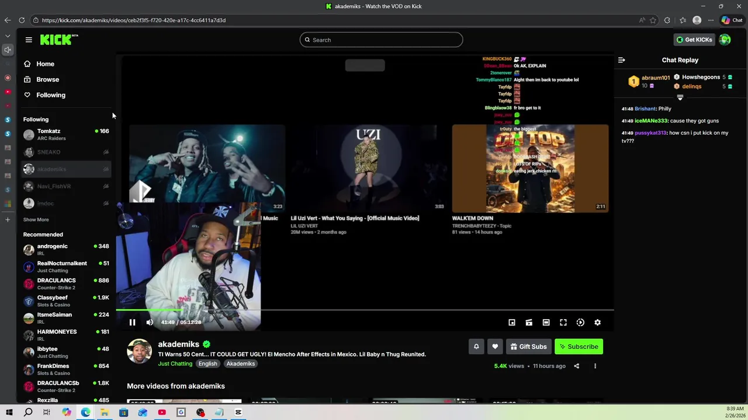This screenshot has width=748, height=420.
Task: Toggle the notification bell for akademiks
Action: tap(476, 346)
